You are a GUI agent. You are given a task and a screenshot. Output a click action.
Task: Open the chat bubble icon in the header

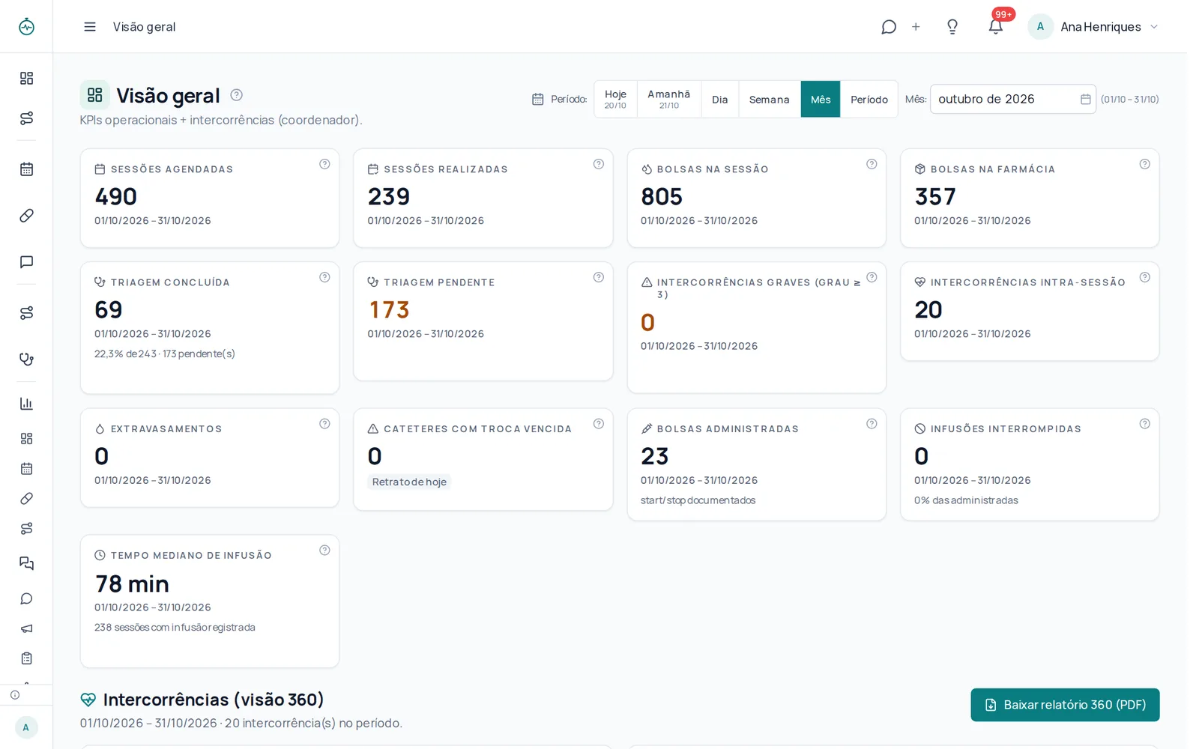pyautogui.click(x=889, y=27)
